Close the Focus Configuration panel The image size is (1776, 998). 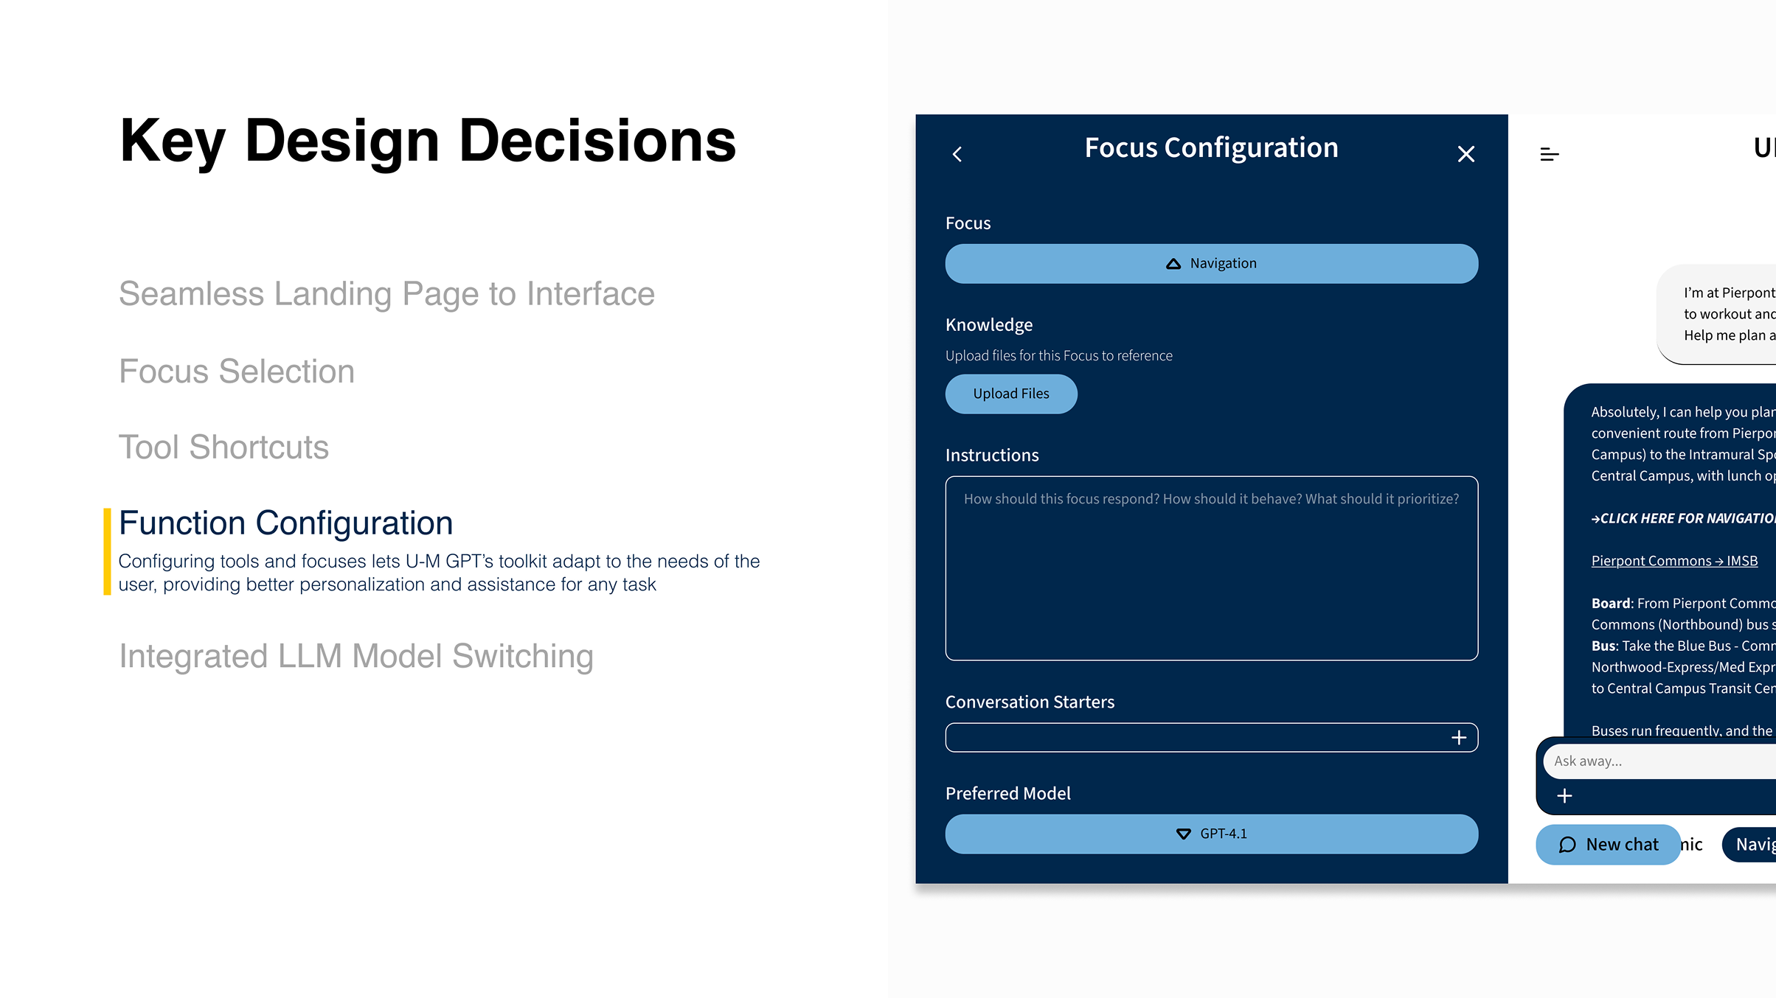1465,154
